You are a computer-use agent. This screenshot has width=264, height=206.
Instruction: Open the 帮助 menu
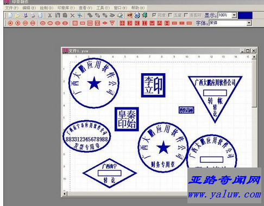coord(138,8)
